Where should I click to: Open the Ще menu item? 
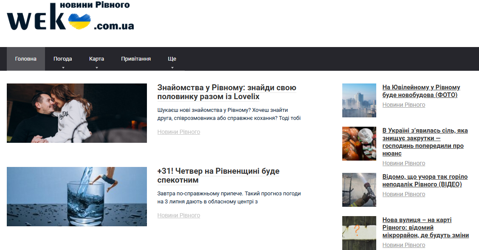172,59
